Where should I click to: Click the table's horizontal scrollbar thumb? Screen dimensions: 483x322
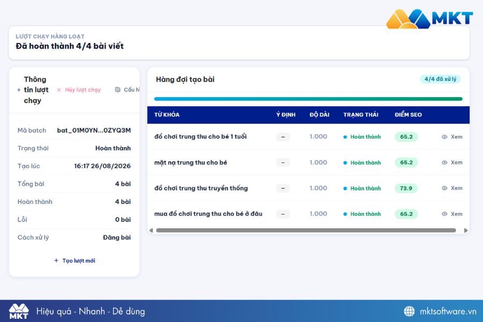point(306,230)
